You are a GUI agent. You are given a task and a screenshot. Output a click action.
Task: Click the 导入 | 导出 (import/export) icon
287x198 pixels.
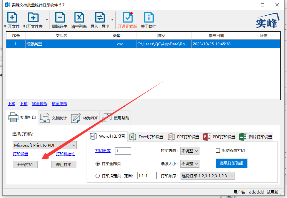pos(100,17)
